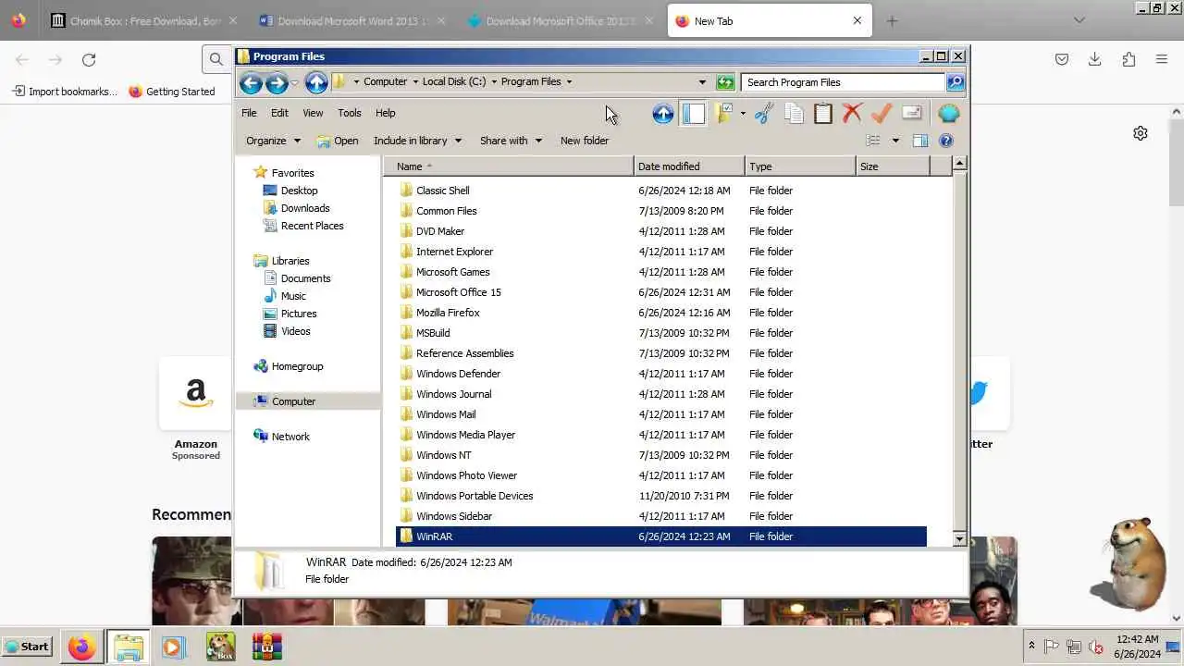Click the Start button on taskbar

[27, 647]
